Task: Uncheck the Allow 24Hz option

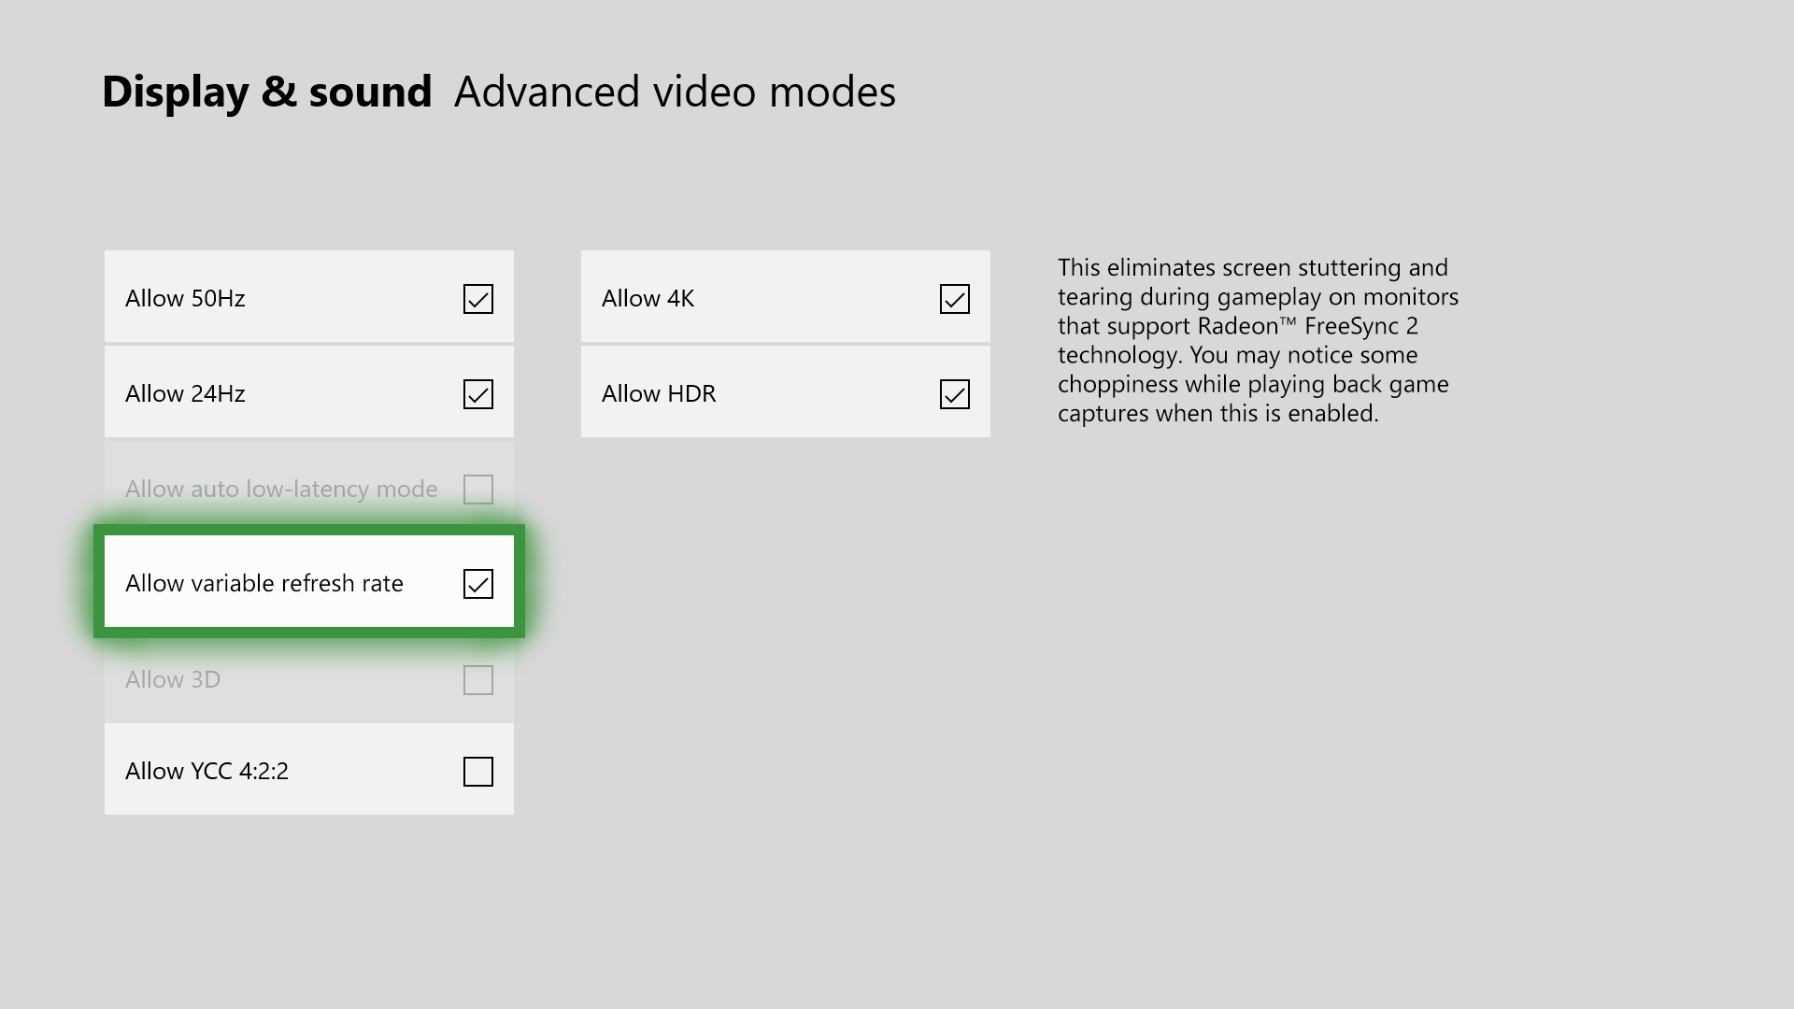Action: pyautogui.click(x=477, y=395)
